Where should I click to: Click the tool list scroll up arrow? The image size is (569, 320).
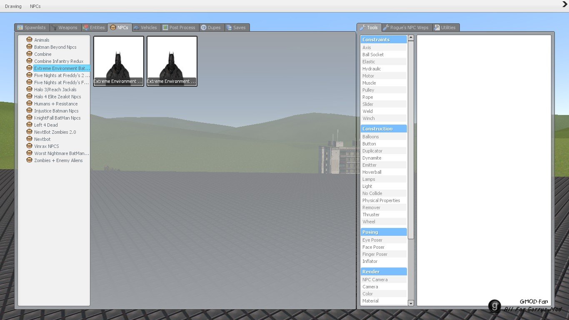pos(411,37)
